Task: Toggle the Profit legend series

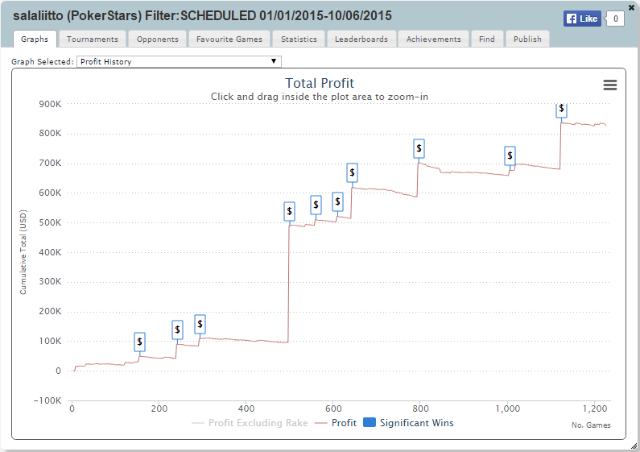Action: [x=336, y=422]
